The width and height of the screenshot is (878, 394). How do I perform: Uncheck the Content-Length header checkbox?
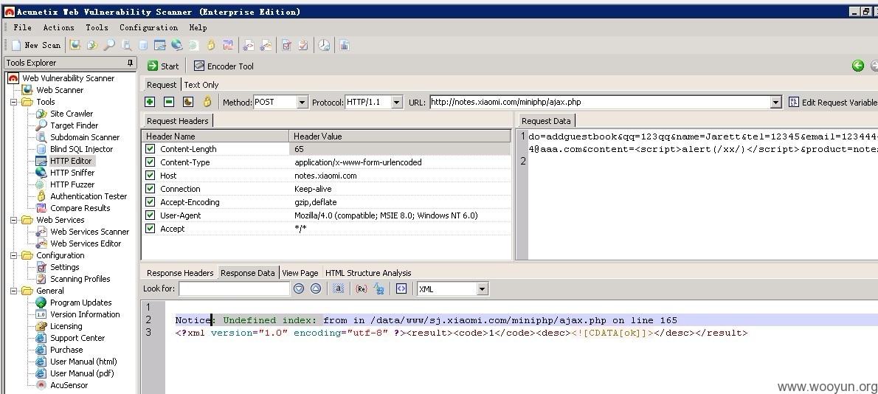(150, 149)
